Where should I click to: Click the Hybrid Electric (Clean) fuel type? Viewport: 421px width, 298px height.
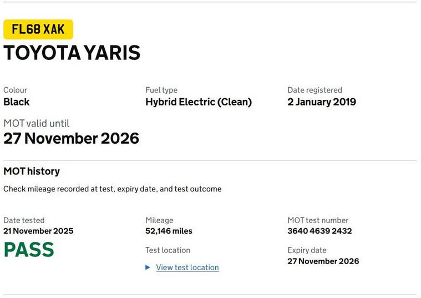coord(199,102)
